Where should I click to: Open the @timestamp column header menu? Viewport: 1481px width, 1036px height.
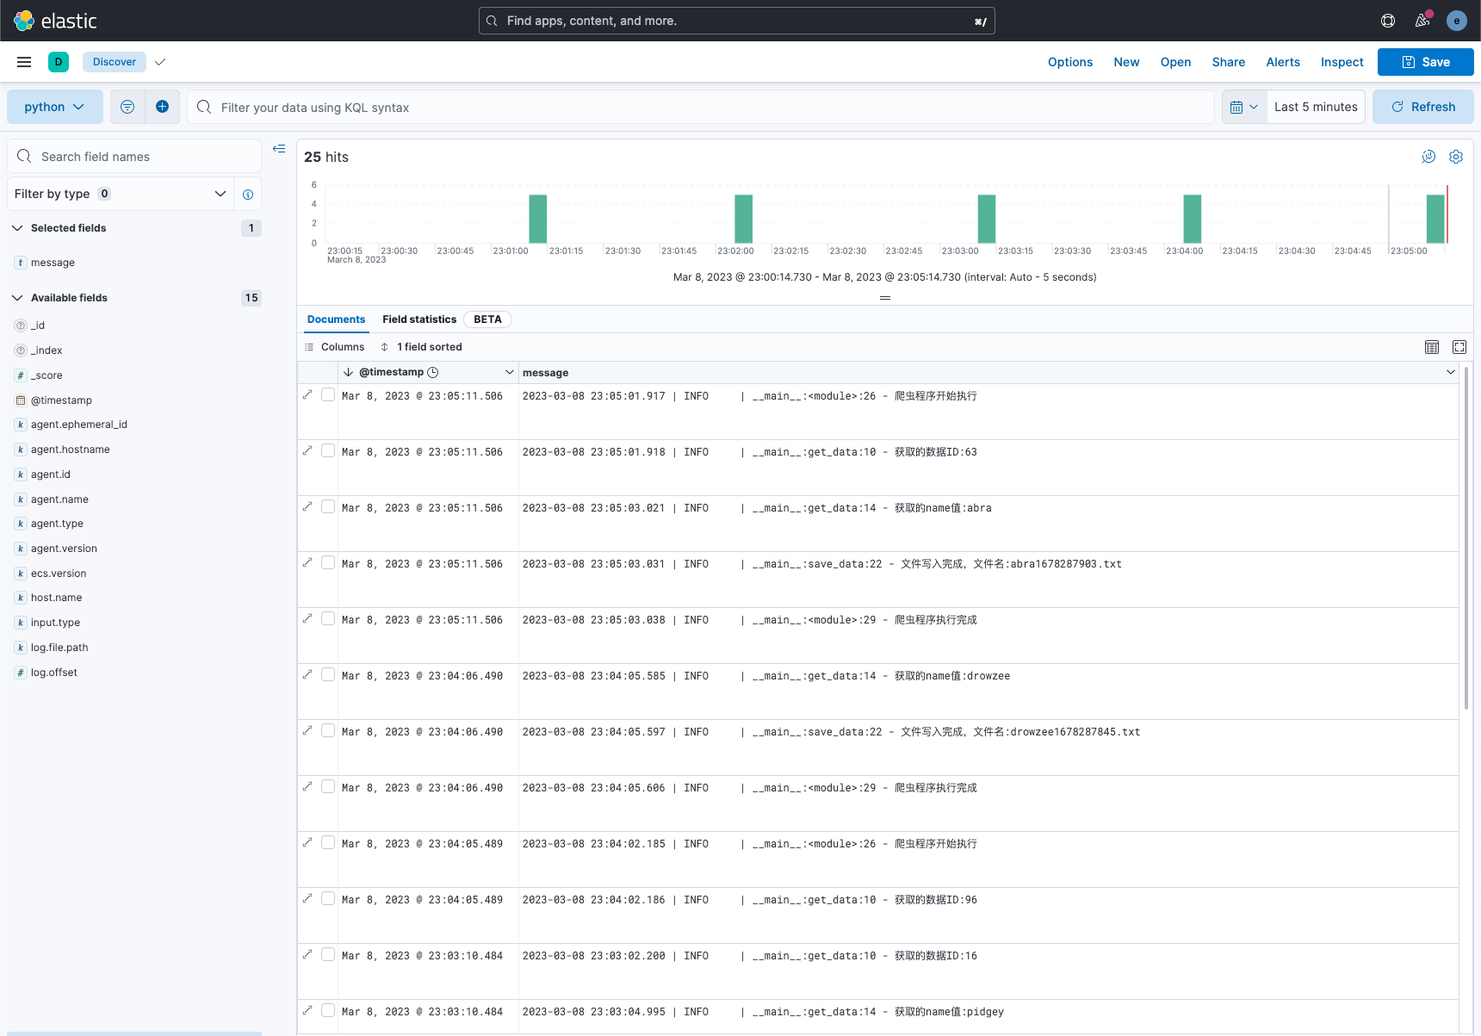coord(510,372)
